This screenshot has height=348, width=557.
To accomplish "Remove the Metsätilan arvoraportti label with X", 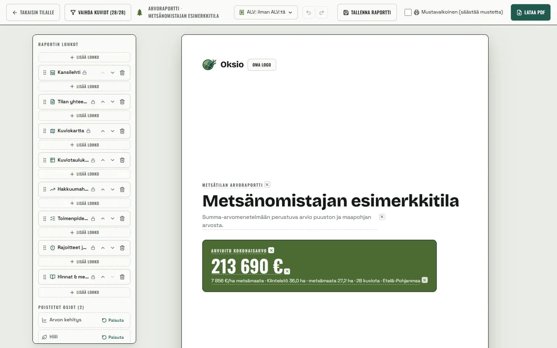I will click(x=267, y=185).
